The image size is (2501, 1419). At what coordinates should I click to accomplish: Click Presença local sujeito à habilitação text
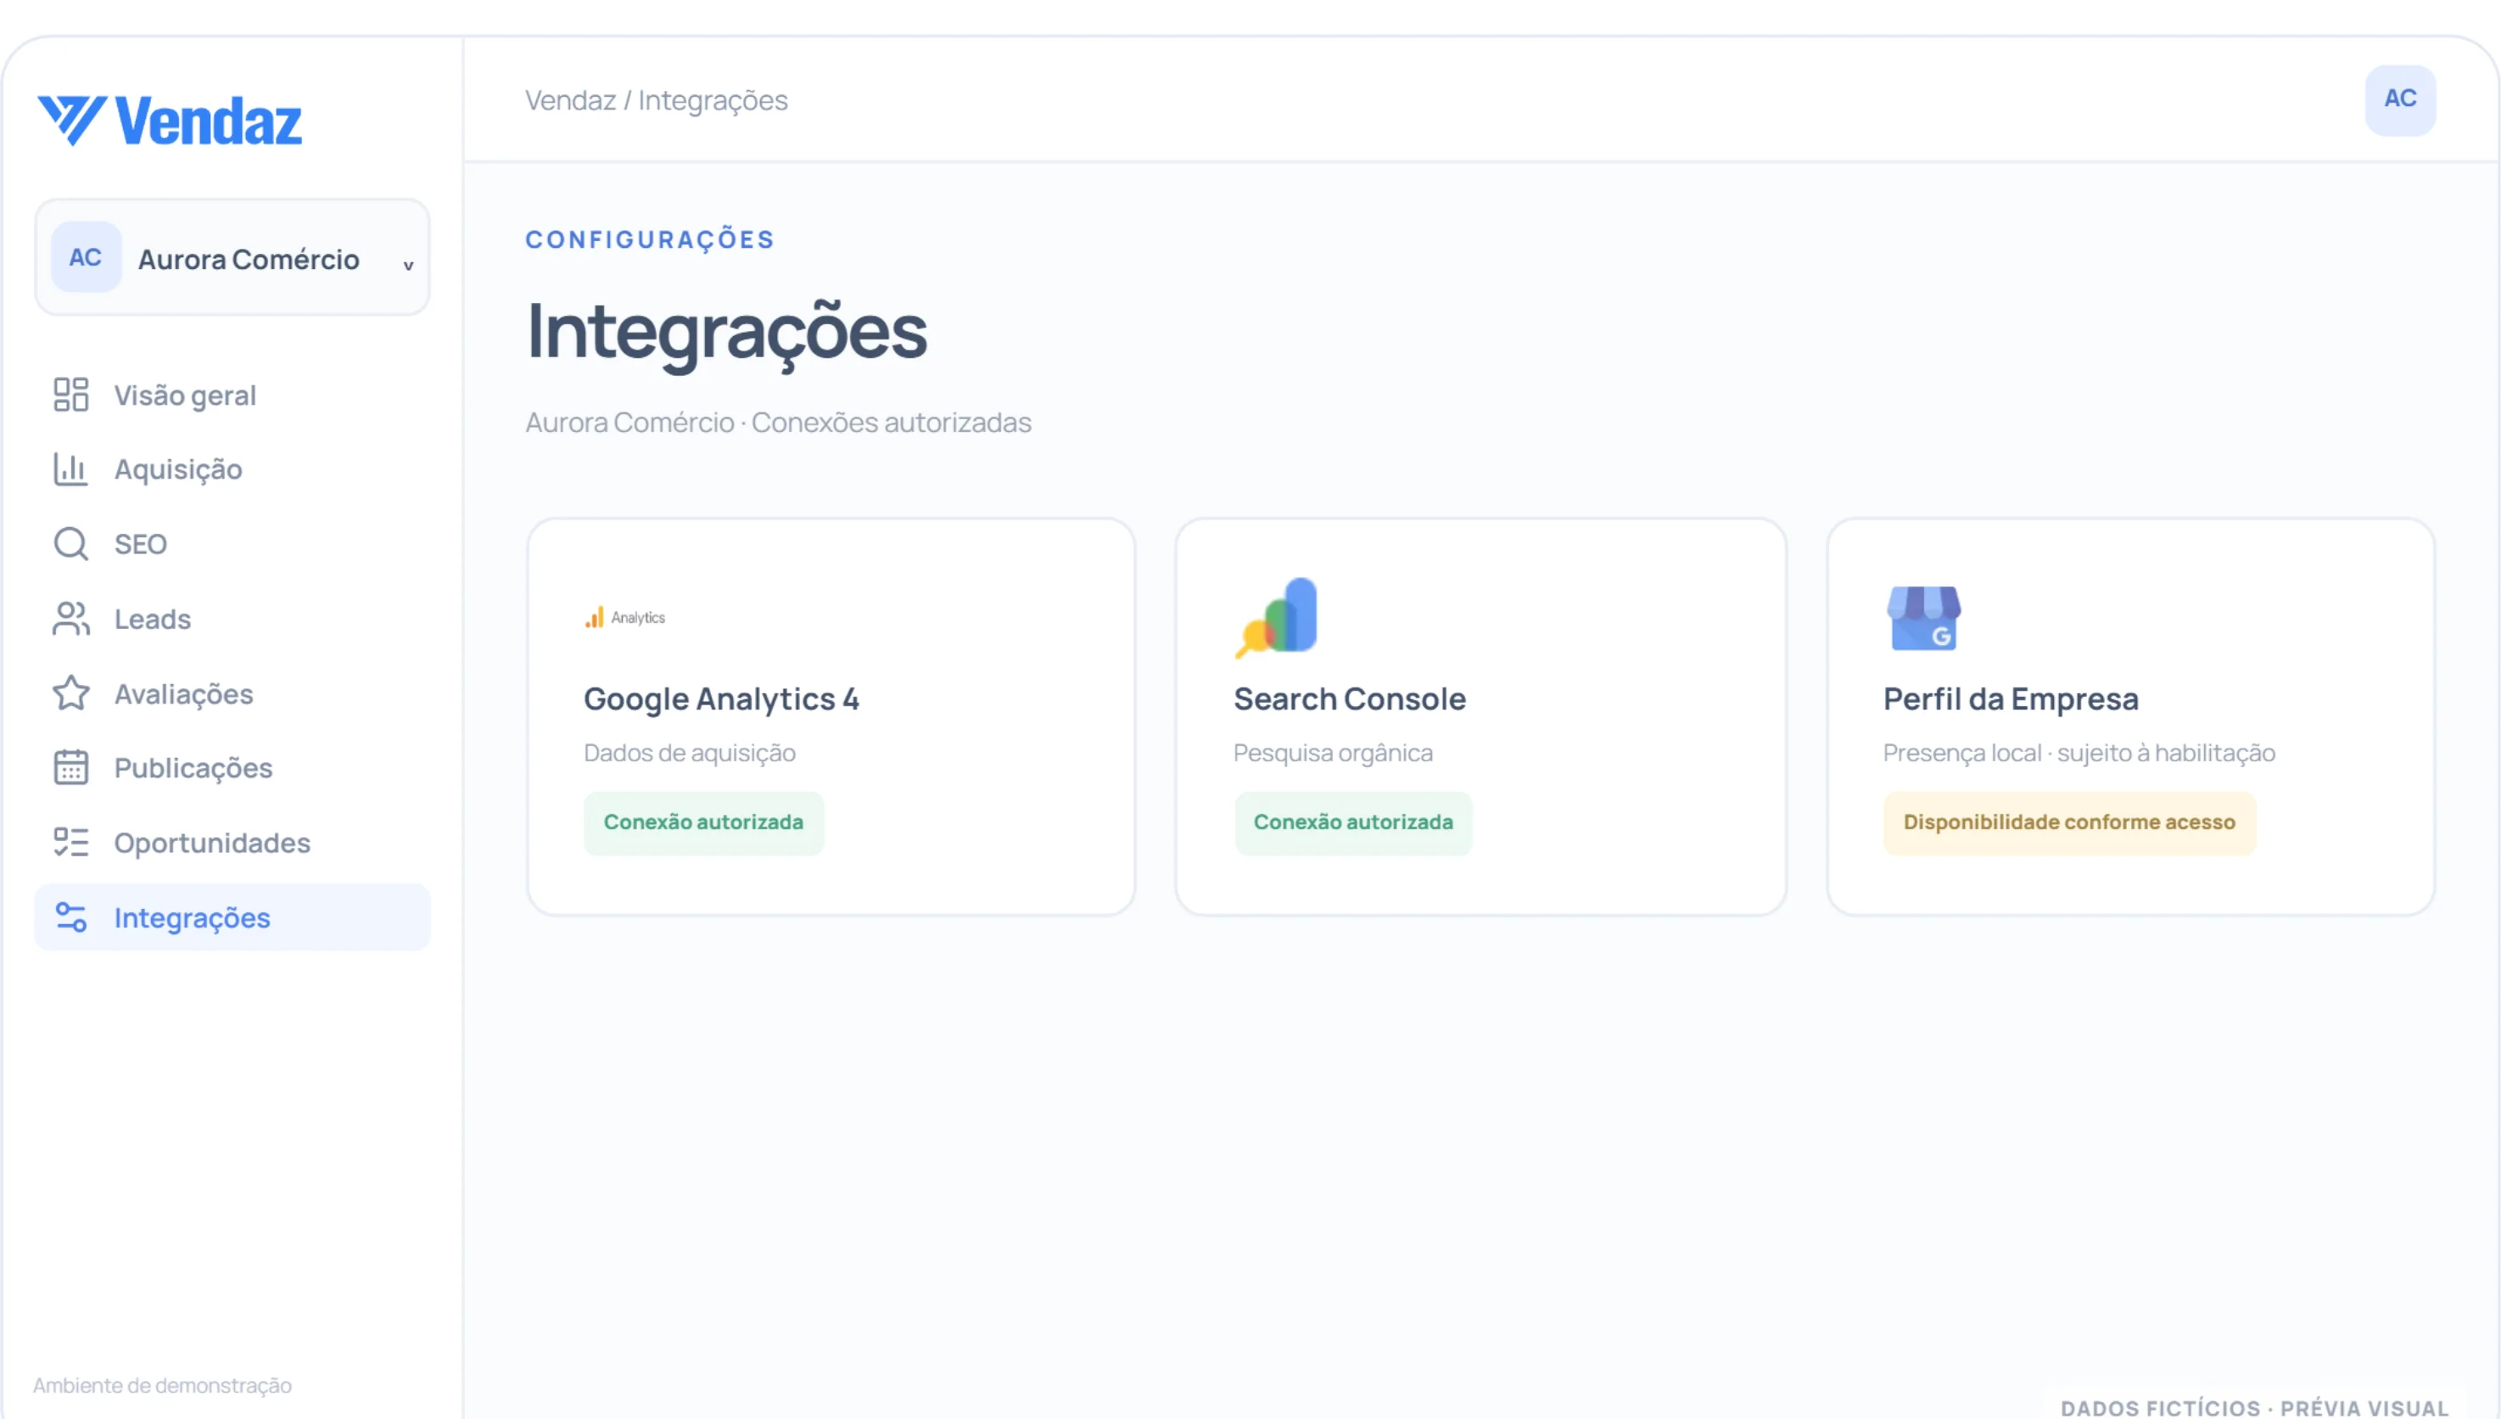click(x=2079, y=753)
